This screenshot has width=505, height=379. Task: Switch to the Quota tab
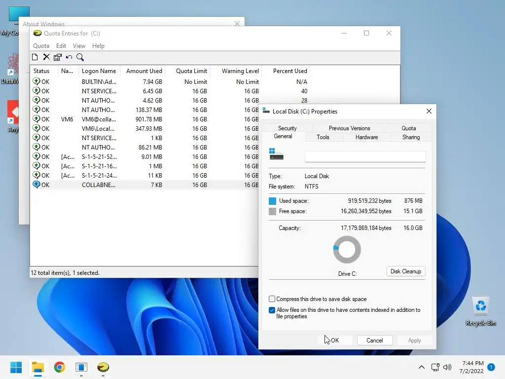click(x=409, y=128)
